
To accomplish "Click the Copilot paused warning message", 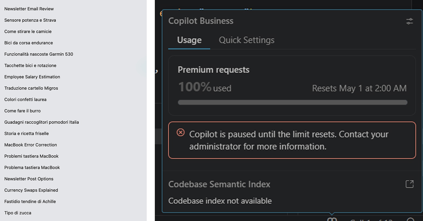I will click(289, 140).
